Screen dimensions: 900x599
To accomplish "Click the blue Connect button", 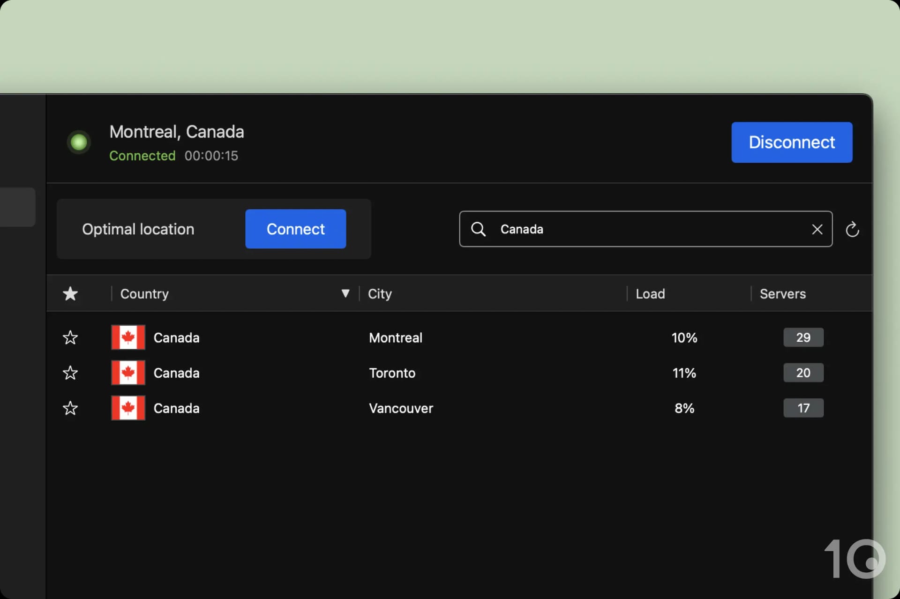I will (295, 229).
